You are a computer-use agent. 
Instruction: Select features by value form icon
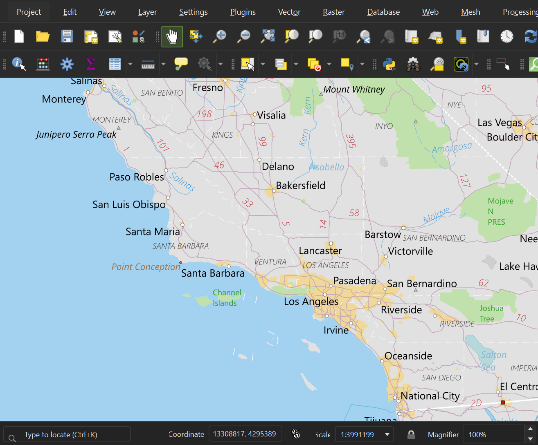click(x=281, y=64)
